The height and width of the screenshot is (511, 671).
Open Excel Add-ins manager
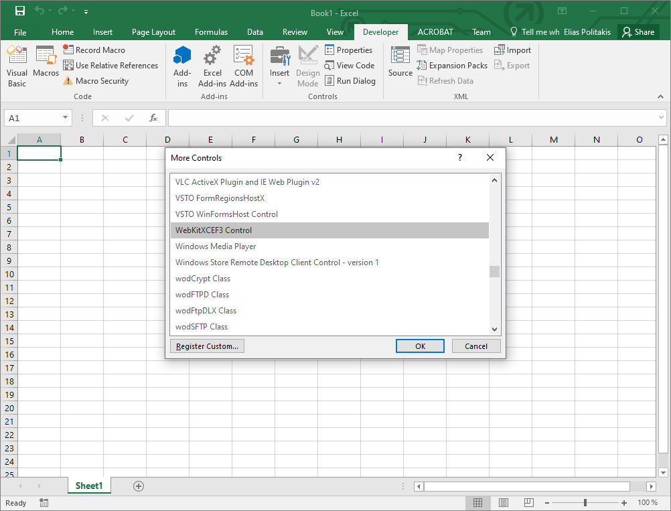(x=212, y=66)
